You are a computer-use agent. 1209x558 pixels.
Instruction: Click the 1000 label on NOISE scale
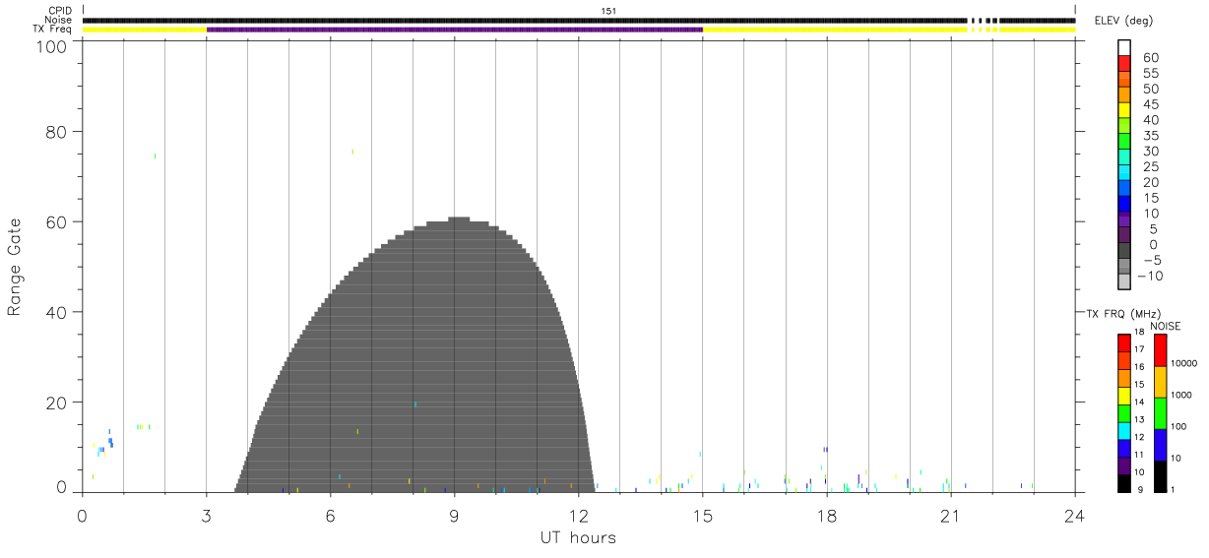click(1183, 395)
